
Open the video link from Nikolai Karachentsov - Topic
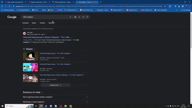tap(55, 53)
